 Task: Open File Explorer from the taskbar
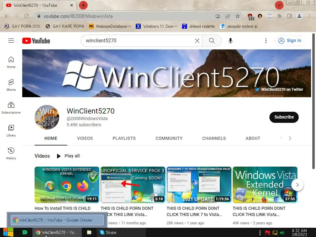tap(89, 232)
